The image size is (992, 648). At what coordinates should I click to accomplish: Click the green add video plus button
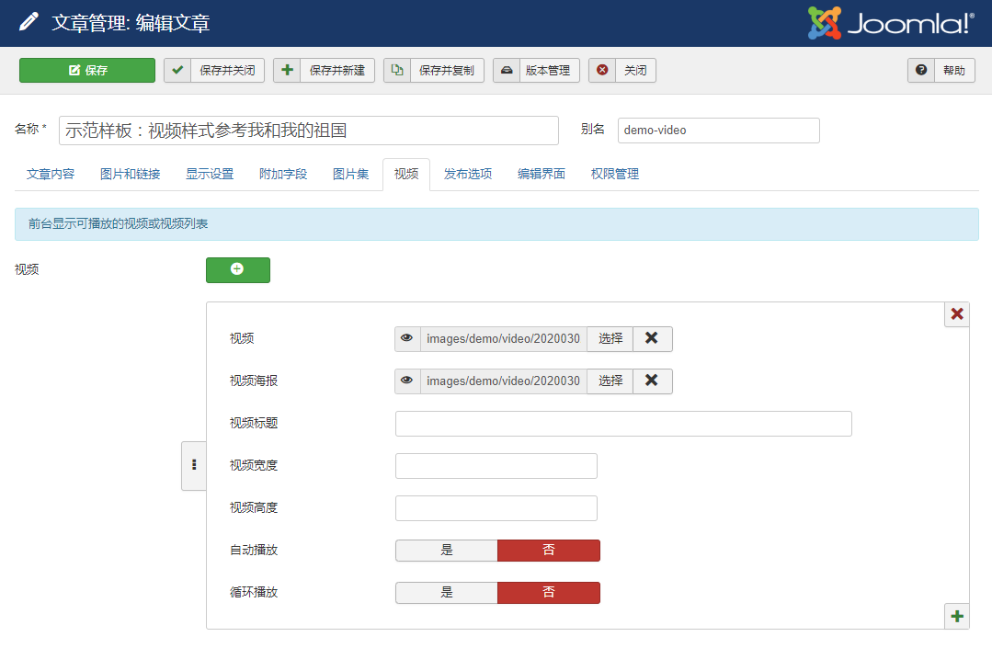(237, 269)
